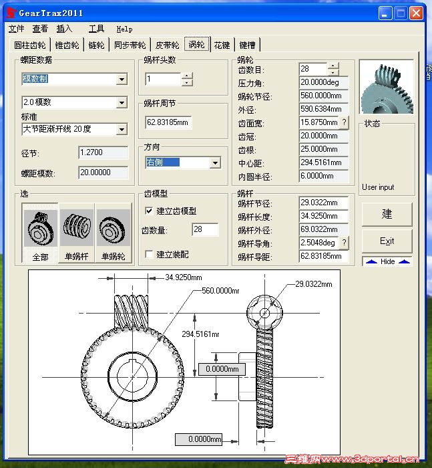Click the 齿数量 28 field
The image size is (432, 468).
coord(205,229)
